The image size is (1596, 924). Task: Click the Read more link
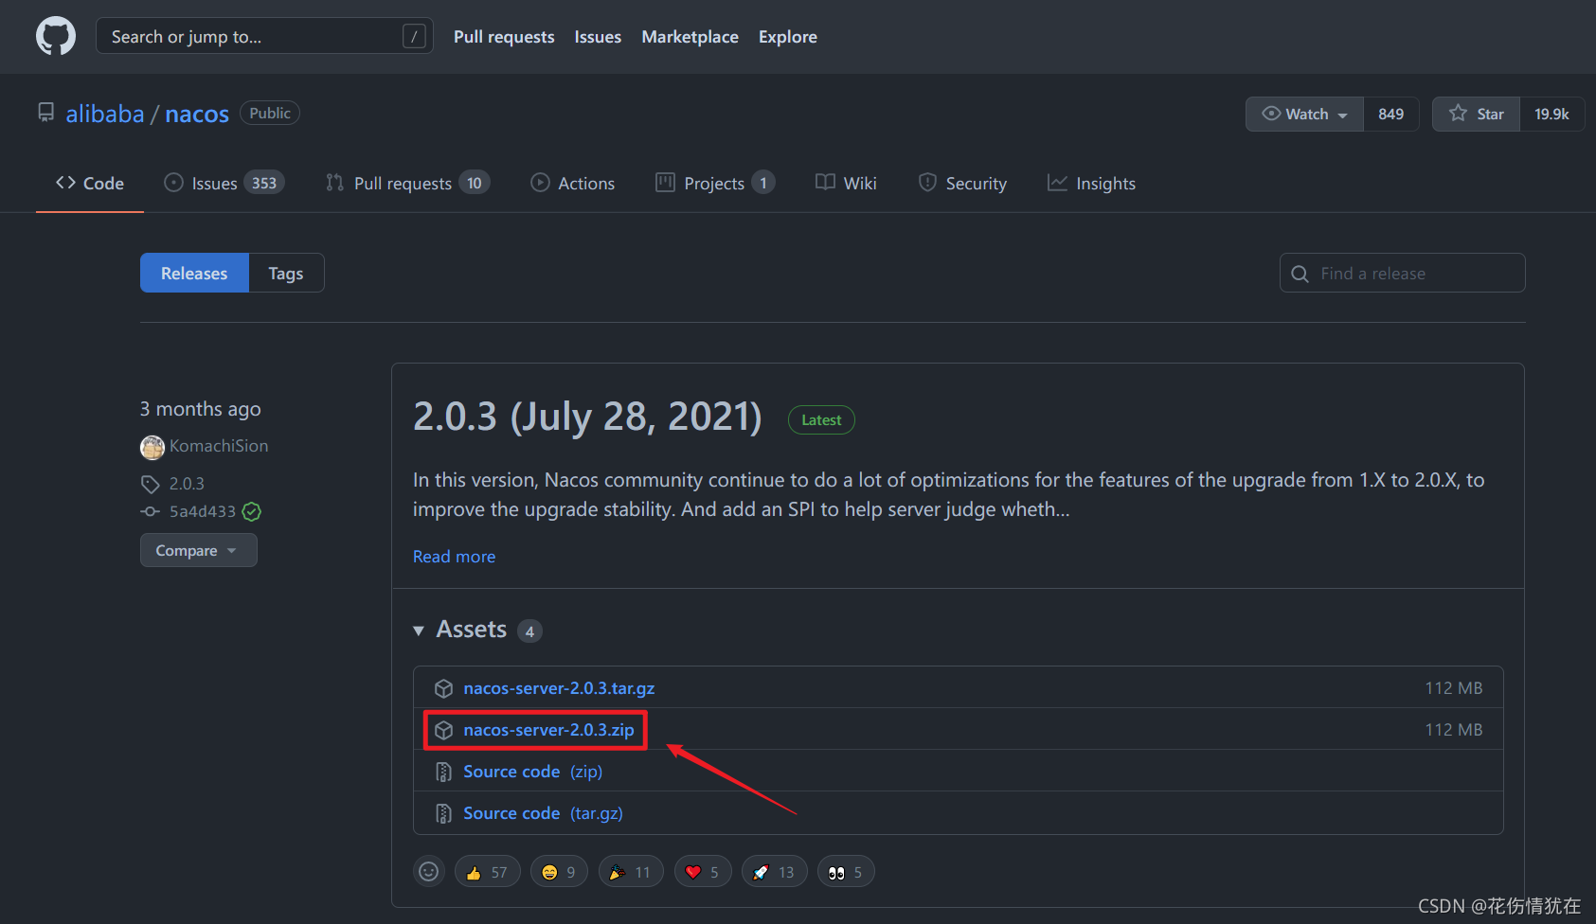pyautogui.click(x=454, y=557)
